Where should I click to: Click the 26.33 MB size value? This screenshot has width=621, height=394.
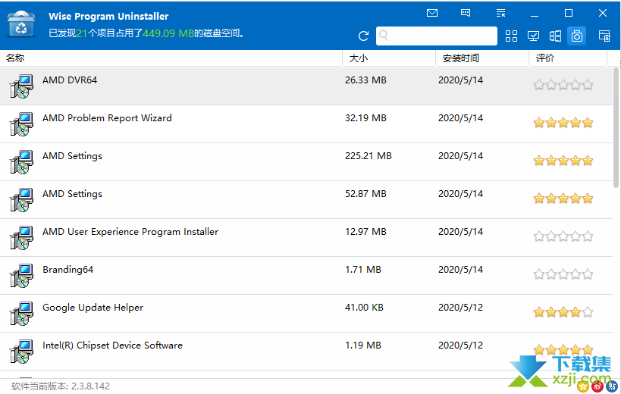pos(365,80)
